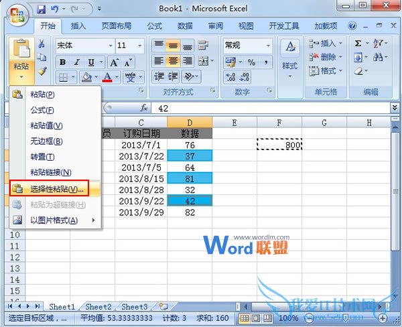Choose 转置(T) in paste menu

pyautogui.click(x=55, y=157)
